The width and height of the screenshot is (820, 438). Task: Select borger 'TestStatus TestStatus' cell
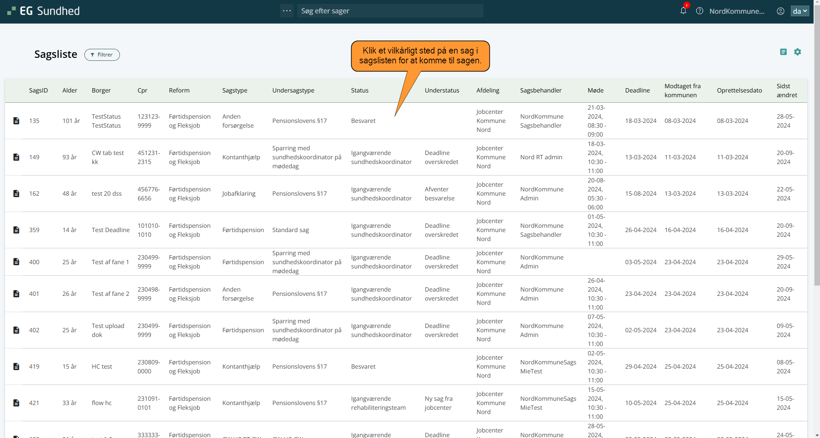pyautogui.click(x=106, y=121)
